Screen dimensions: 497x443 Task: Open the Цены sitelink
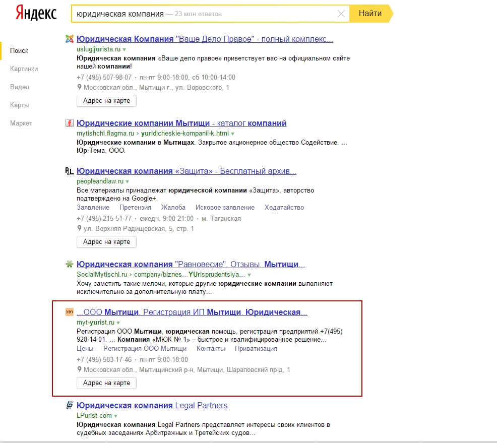(x=85, y=349)
